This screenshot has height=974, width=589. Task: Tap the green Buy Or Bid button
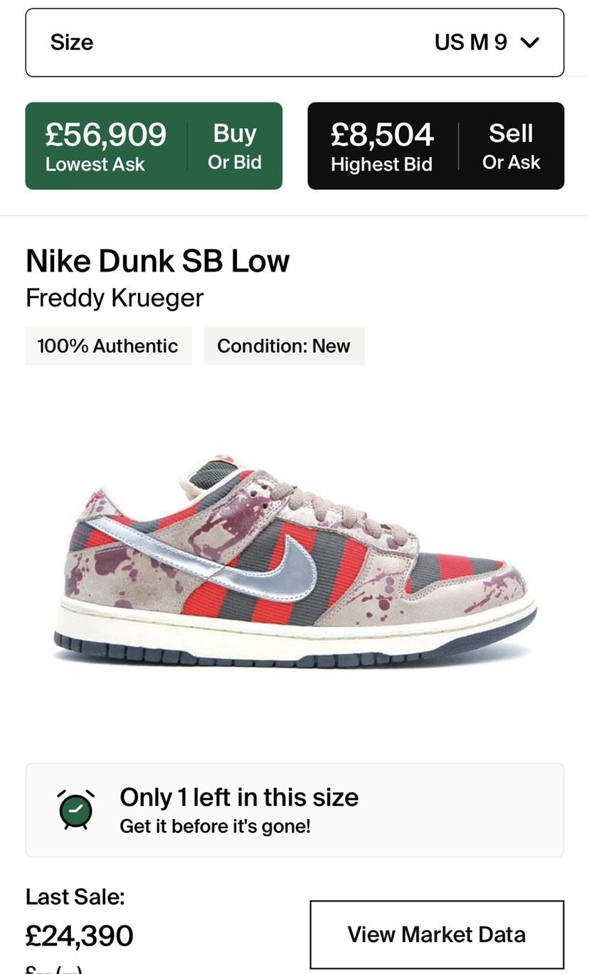click(x=154, y=146)
